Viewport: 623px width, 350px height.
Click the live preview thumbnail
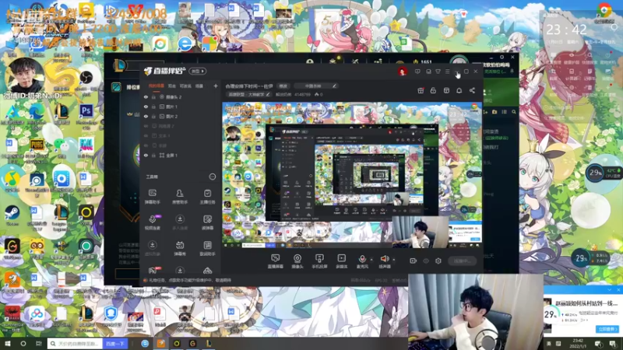click(352, 175)
